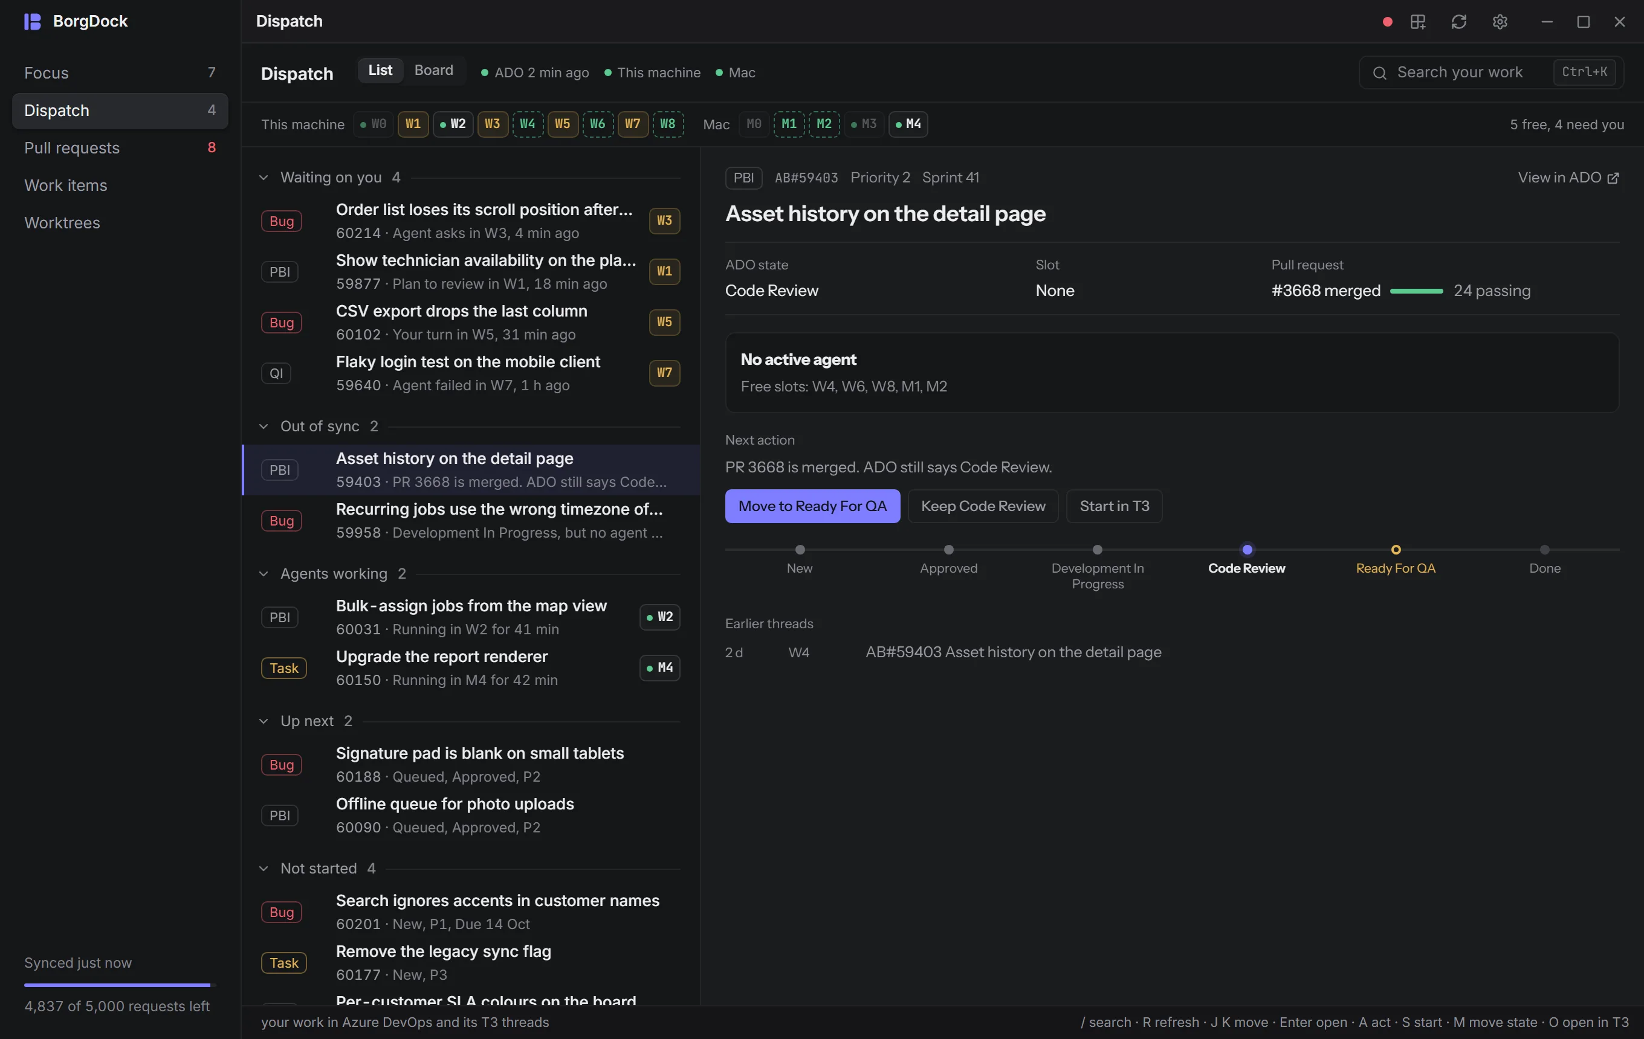
Task: Open View in ADO link
Action: pos(1568,178)
